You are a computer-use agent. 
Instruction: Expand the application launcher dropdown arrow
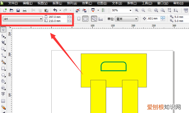click(98, 10)
